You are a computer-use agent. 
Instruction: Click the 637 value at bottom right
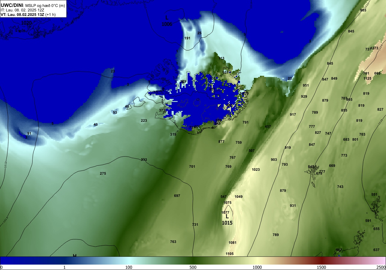(376, 250)
